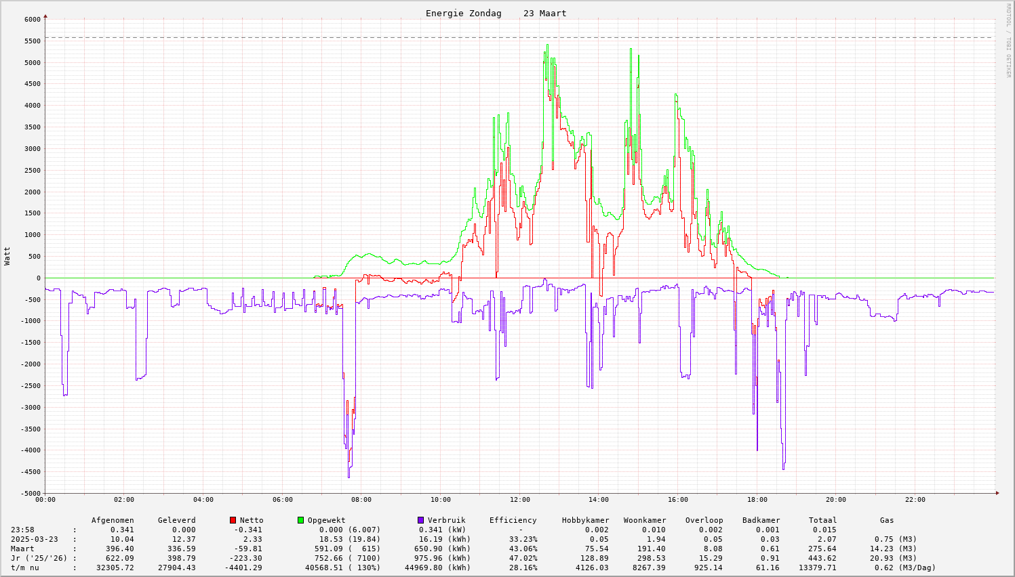
Task: Click the t/m nu row label
Action: point(25,568)
